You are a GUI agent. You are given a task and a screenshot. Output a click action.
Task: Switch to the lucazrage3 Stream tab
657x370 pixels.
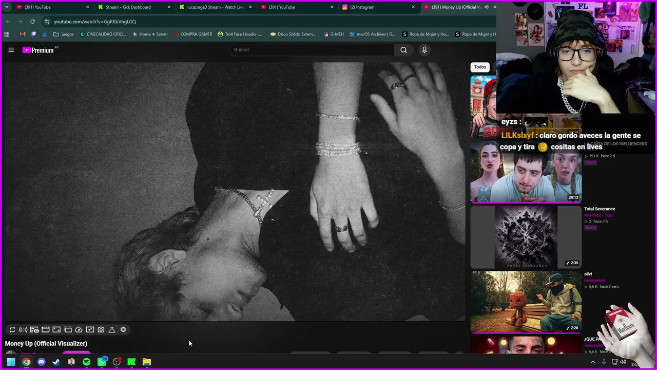pos(215,7)
